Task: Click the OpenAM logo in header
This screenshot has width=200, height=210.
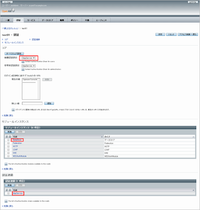Action: pos(8,11)
